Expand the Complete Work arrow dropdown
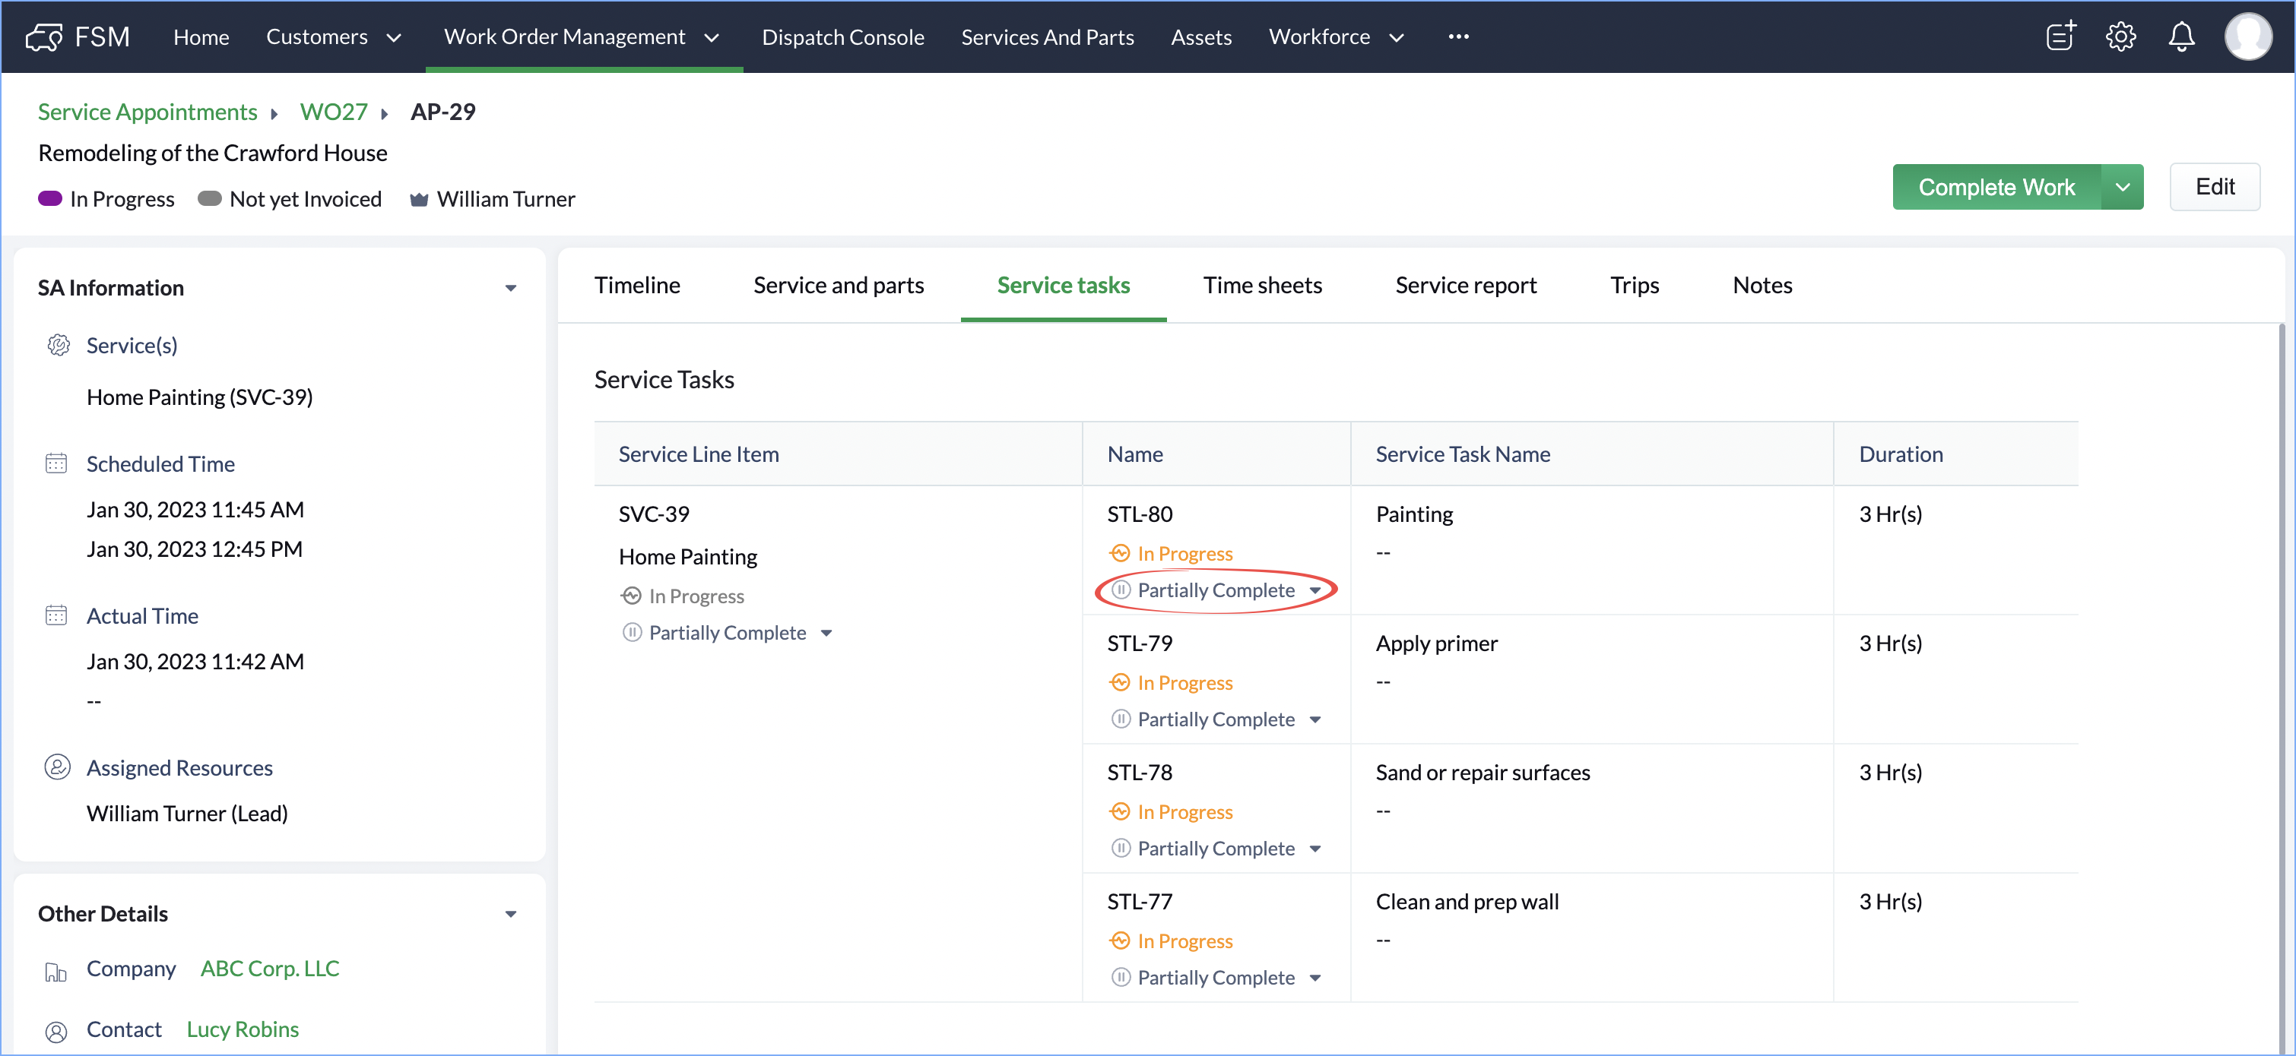Viewport: 2296px width, 1056px height. 2122,187
